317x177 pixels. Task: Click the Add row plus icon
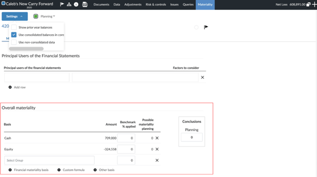coord(10,87)
